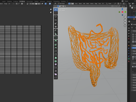This screenshot has width=136, height=102.
Task: Select the Cursor tool
Action: tap(56, 13)
